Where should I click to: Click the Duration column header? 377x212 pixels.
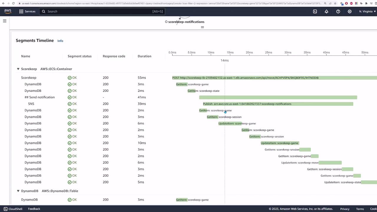tap(144, 56)
